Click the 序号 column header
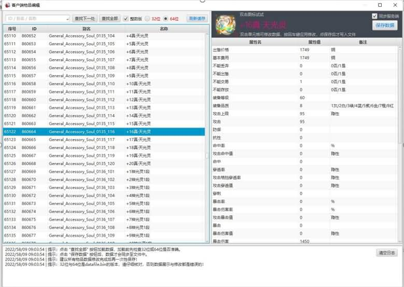404x287 pixels. 12,29
